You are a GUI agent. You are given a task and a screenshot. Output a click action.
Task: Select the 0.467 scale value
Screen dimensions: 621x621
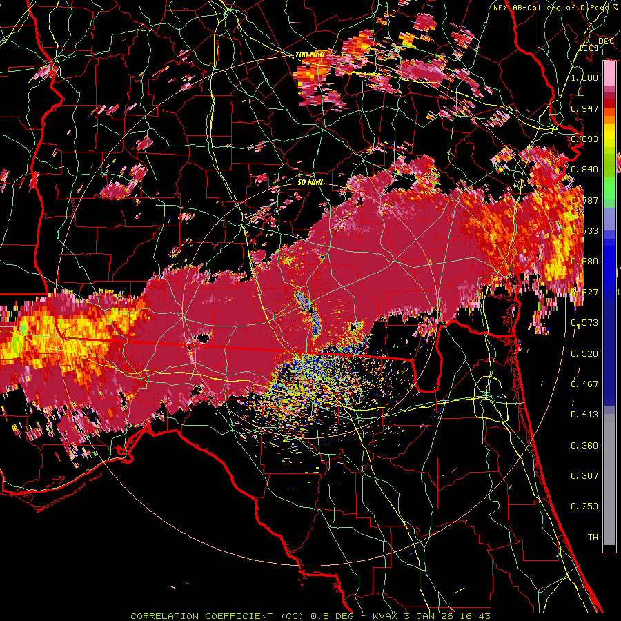coord(584,384)
